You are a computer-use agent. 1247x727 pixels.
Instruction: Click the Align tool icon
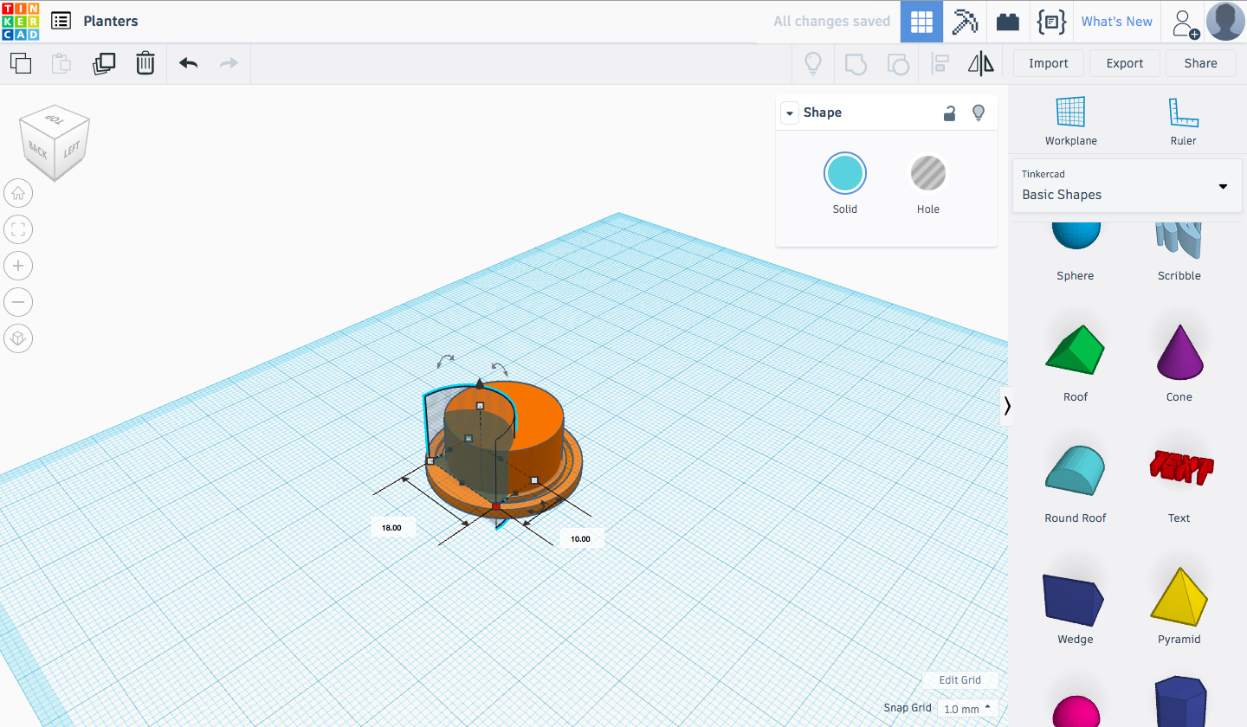click(x=940, y=63)
